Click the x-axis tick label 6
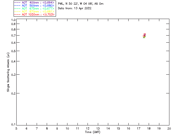 pyautogui.click(x=27, y=128)
